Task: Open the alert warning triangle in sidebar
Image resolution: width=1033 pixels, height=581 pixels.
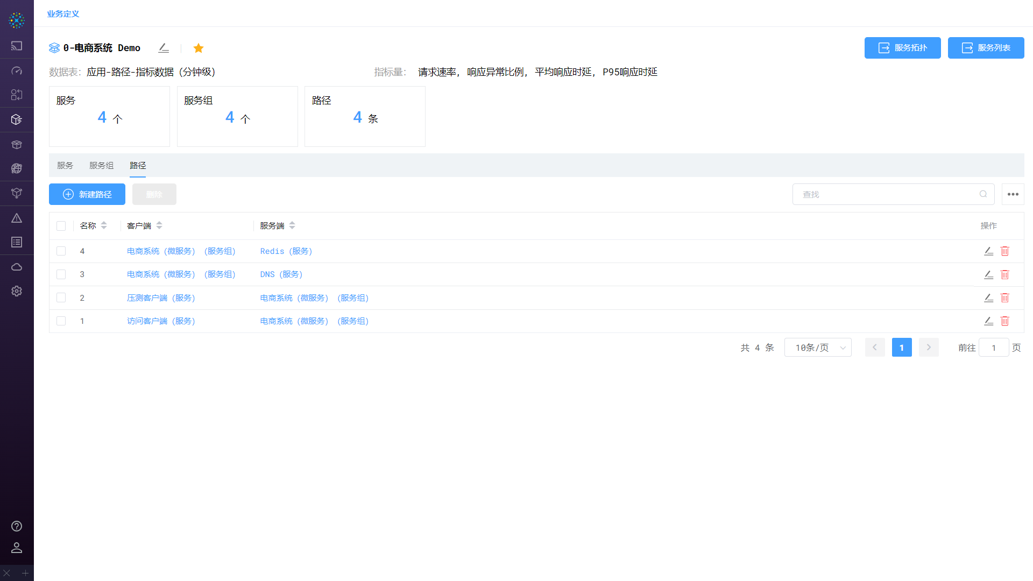Action: pos(17,218)
